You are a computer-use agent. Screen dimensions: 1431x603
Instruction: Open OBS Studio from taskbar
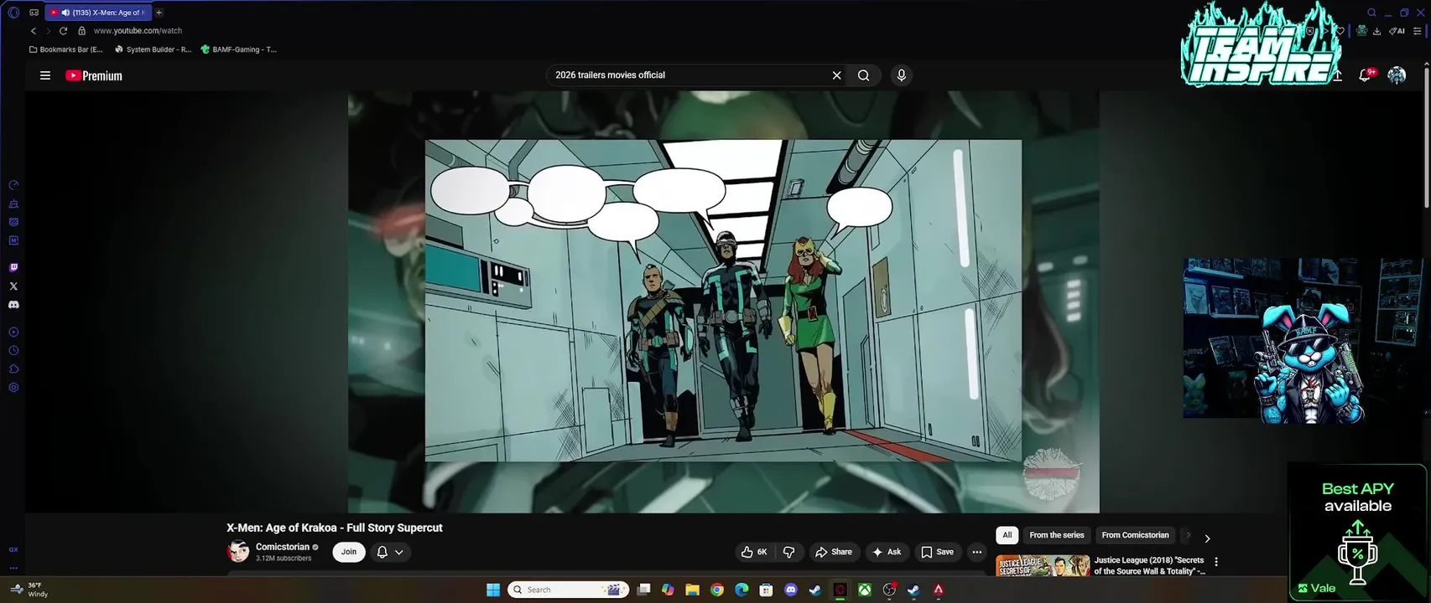tap(889, 590)
